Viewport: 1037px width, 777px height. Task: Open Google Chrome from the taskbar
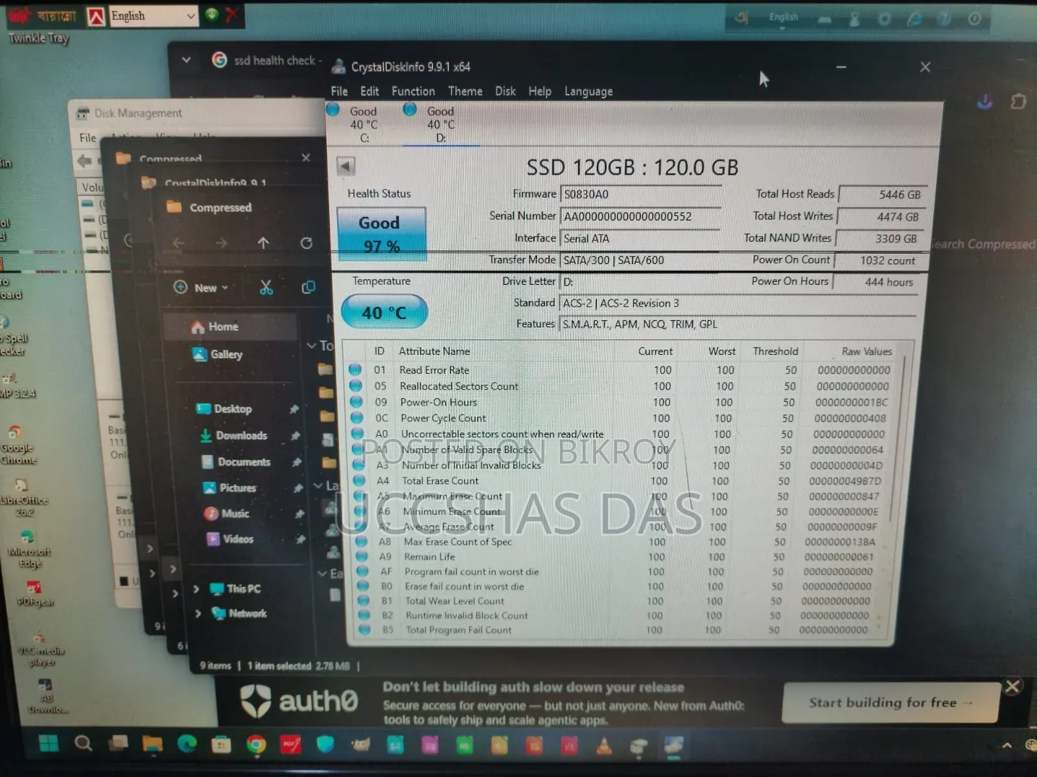click(257, 745)
